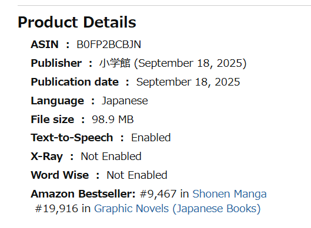311x228 pixels.
Task: Click the Japanese language value
Action: pyautogui.click(x=125, y=101)
